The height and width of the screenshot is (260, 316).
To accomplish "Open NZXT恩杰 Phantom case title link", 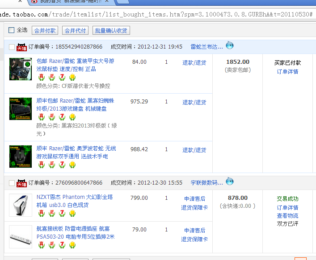I will (75, 201).
